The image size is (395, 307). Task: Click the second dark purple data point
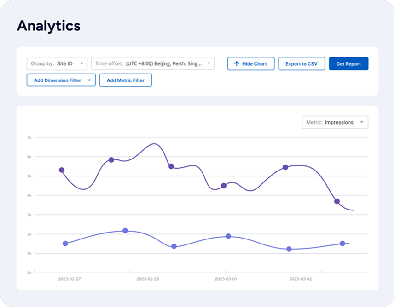pyautogui.click(x=111, y=160)
